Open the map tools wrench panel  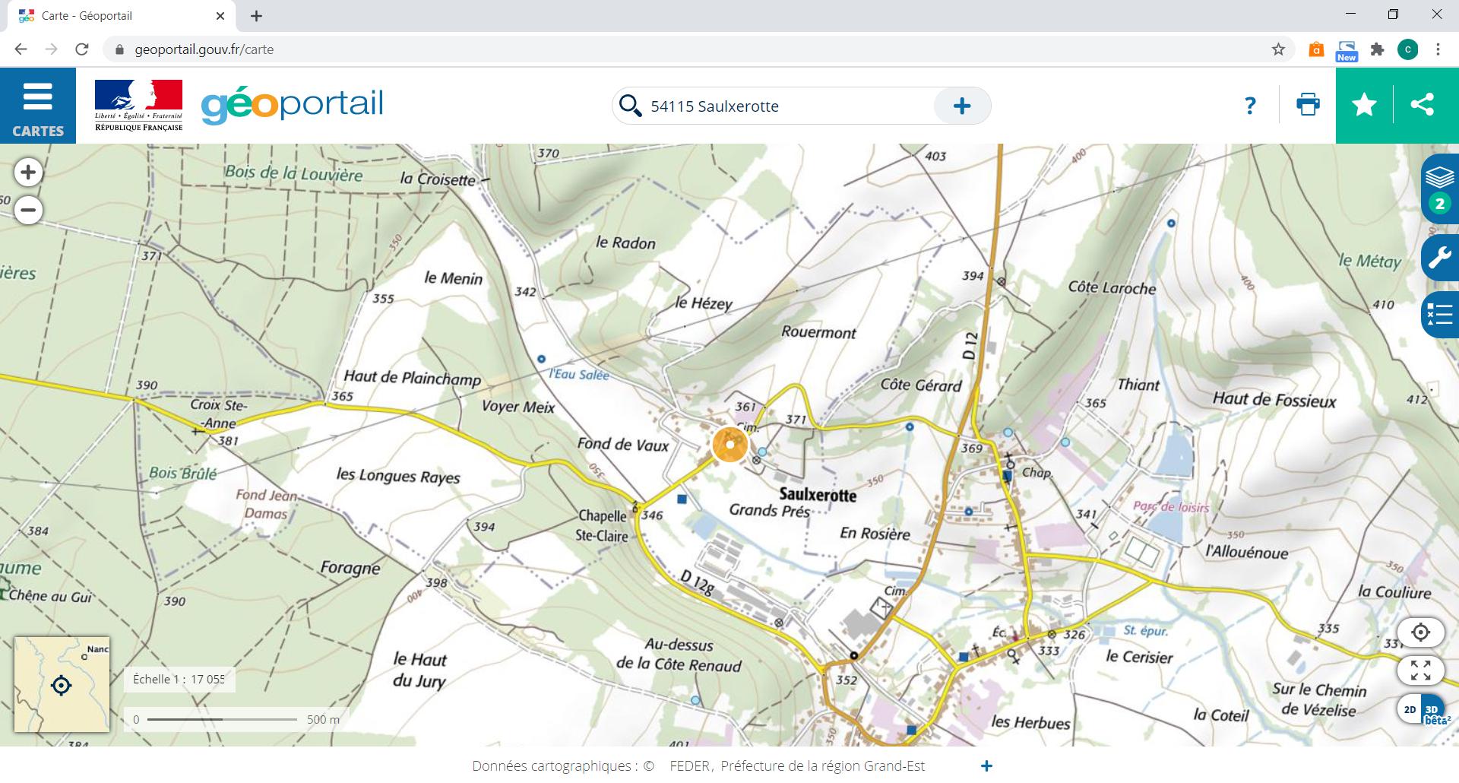(1440, 258)
